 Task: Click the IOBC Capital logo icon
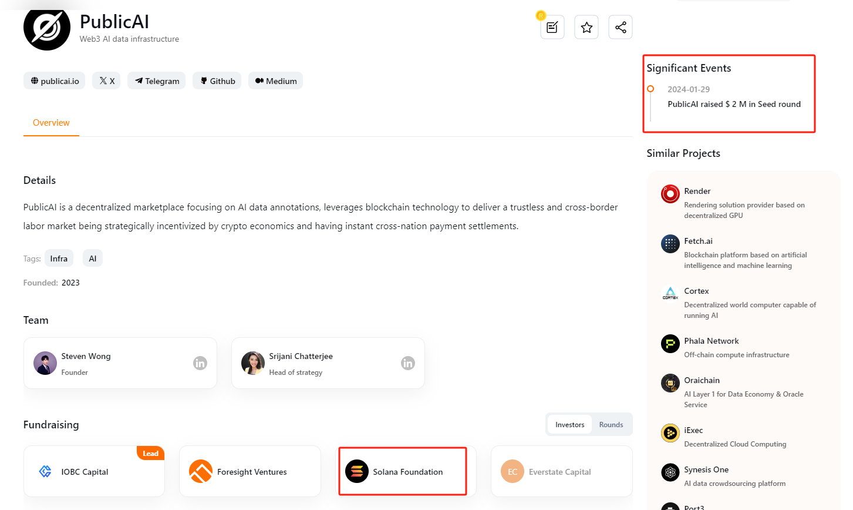point(45,471)
